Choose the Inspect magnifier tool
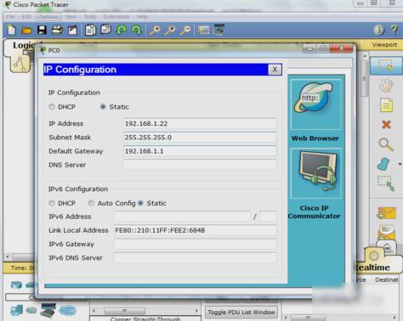 pyautogui.click(x=386, y=144)
